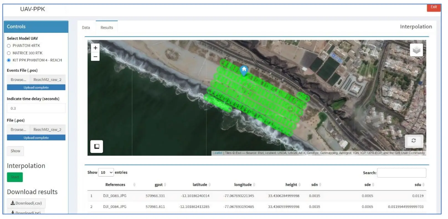
Task: Download results as txt
Action: [26, 212]
